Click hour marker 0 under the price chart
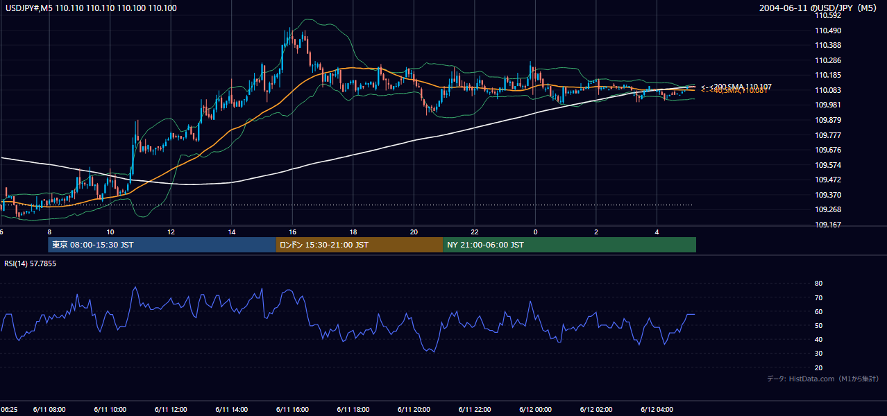The image size is (887, 416). (535, 231)
